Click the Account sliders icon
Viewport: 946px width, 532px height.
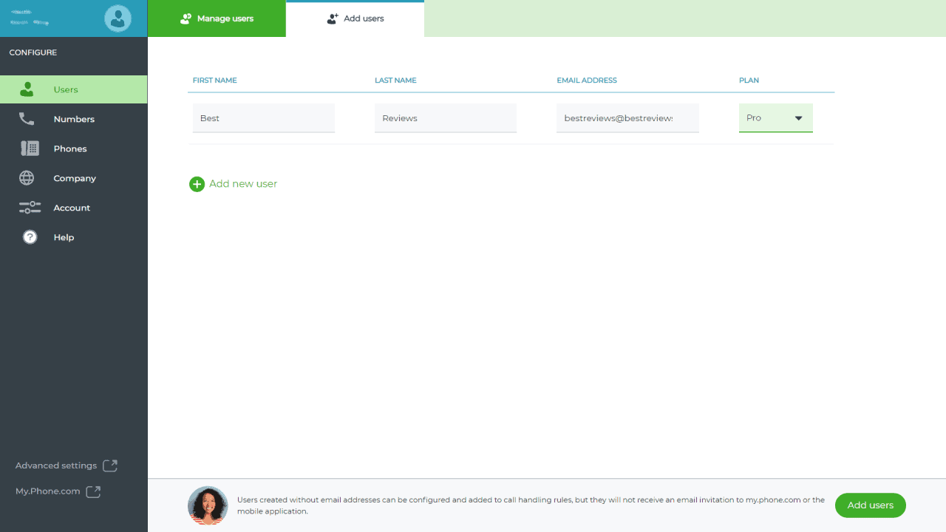pyautogui.click(x=30, y=208)
